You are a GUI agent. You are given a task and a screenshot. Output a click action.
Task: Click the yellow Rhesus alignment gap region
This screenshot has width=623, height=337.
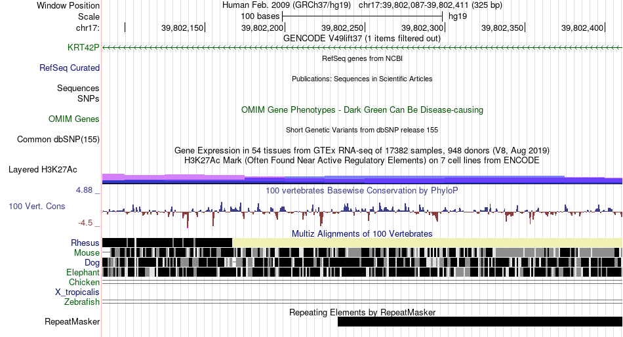[x=427, y=243]
